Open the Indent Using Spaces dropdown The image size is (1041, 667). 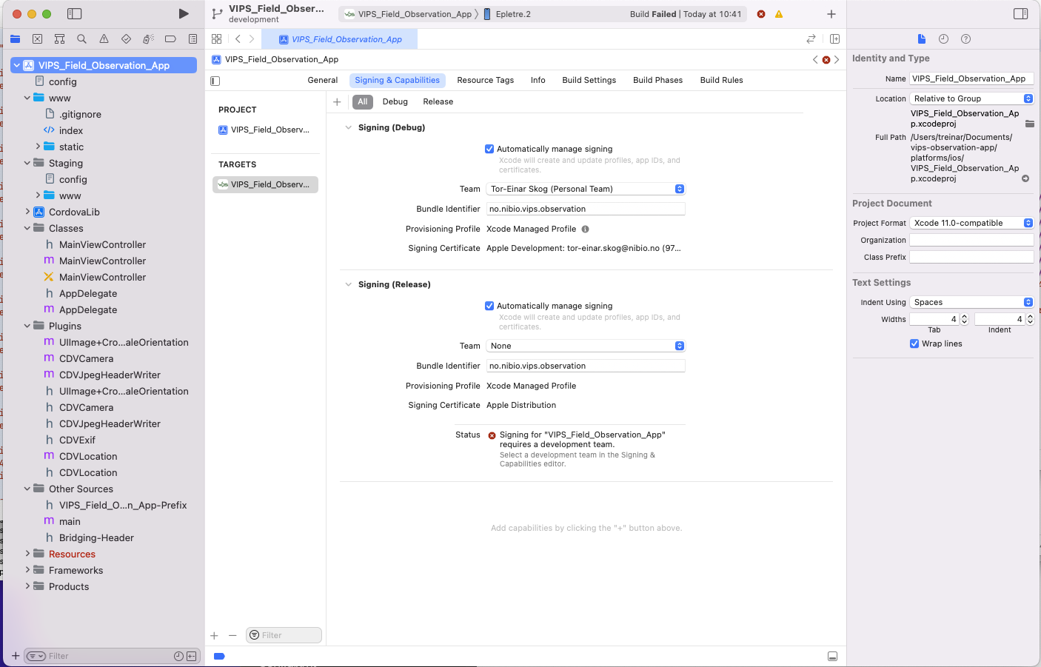click(x=971, y=302)
